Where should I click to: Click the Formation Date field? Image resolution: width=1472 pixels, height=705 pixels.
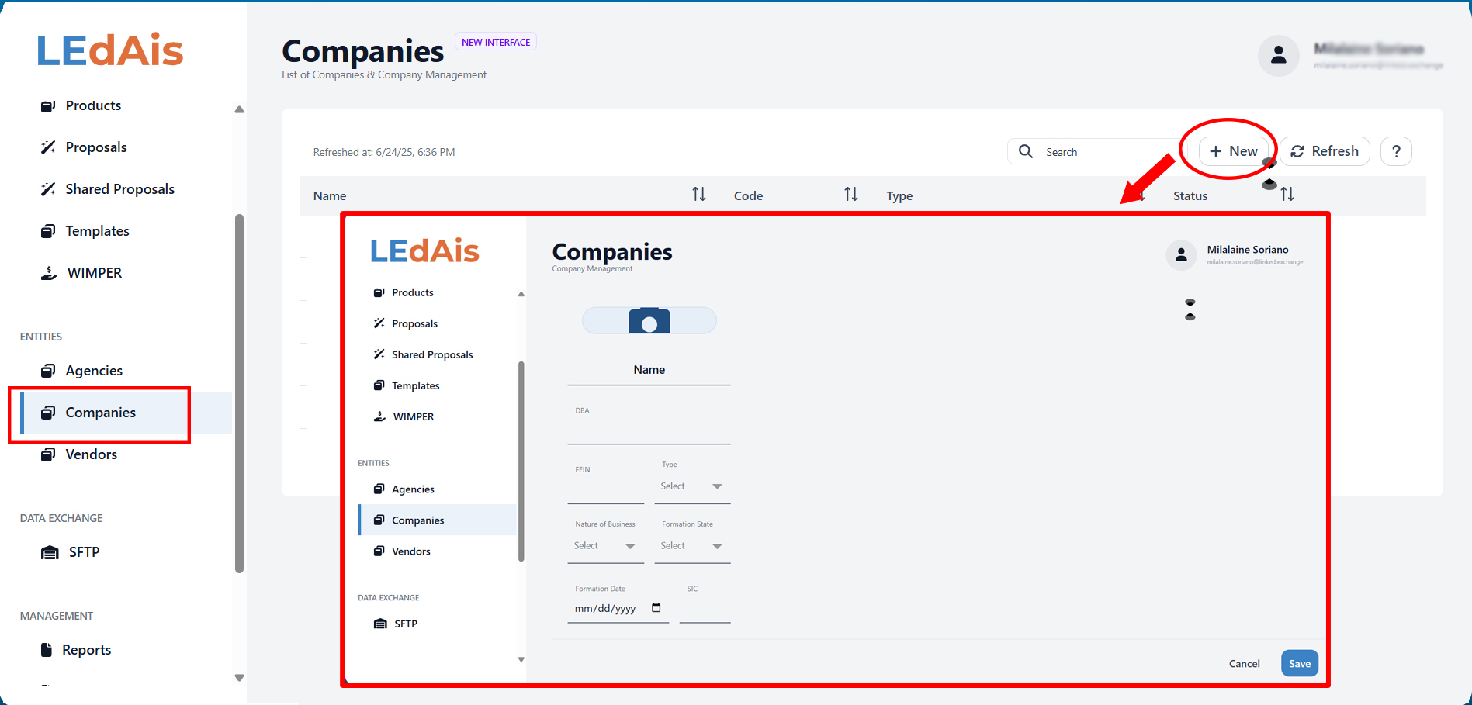(x=618, y=609)
